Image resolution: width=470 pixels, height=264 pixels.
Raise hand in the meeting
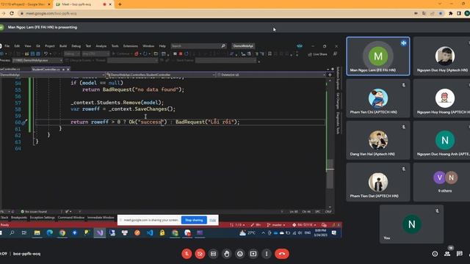coord(227,254)
